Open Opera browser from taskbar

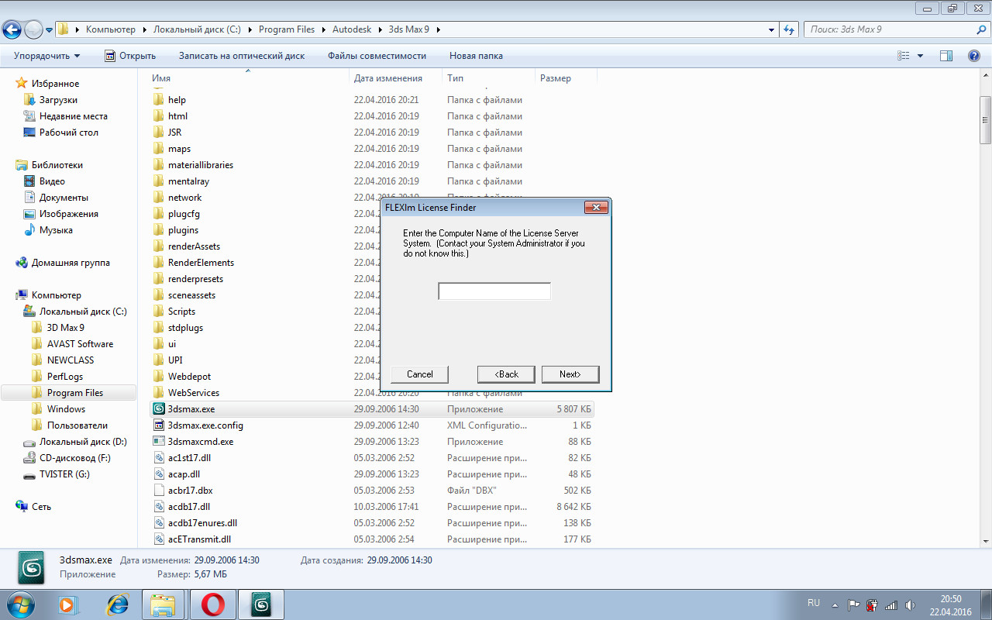(212, 604)
